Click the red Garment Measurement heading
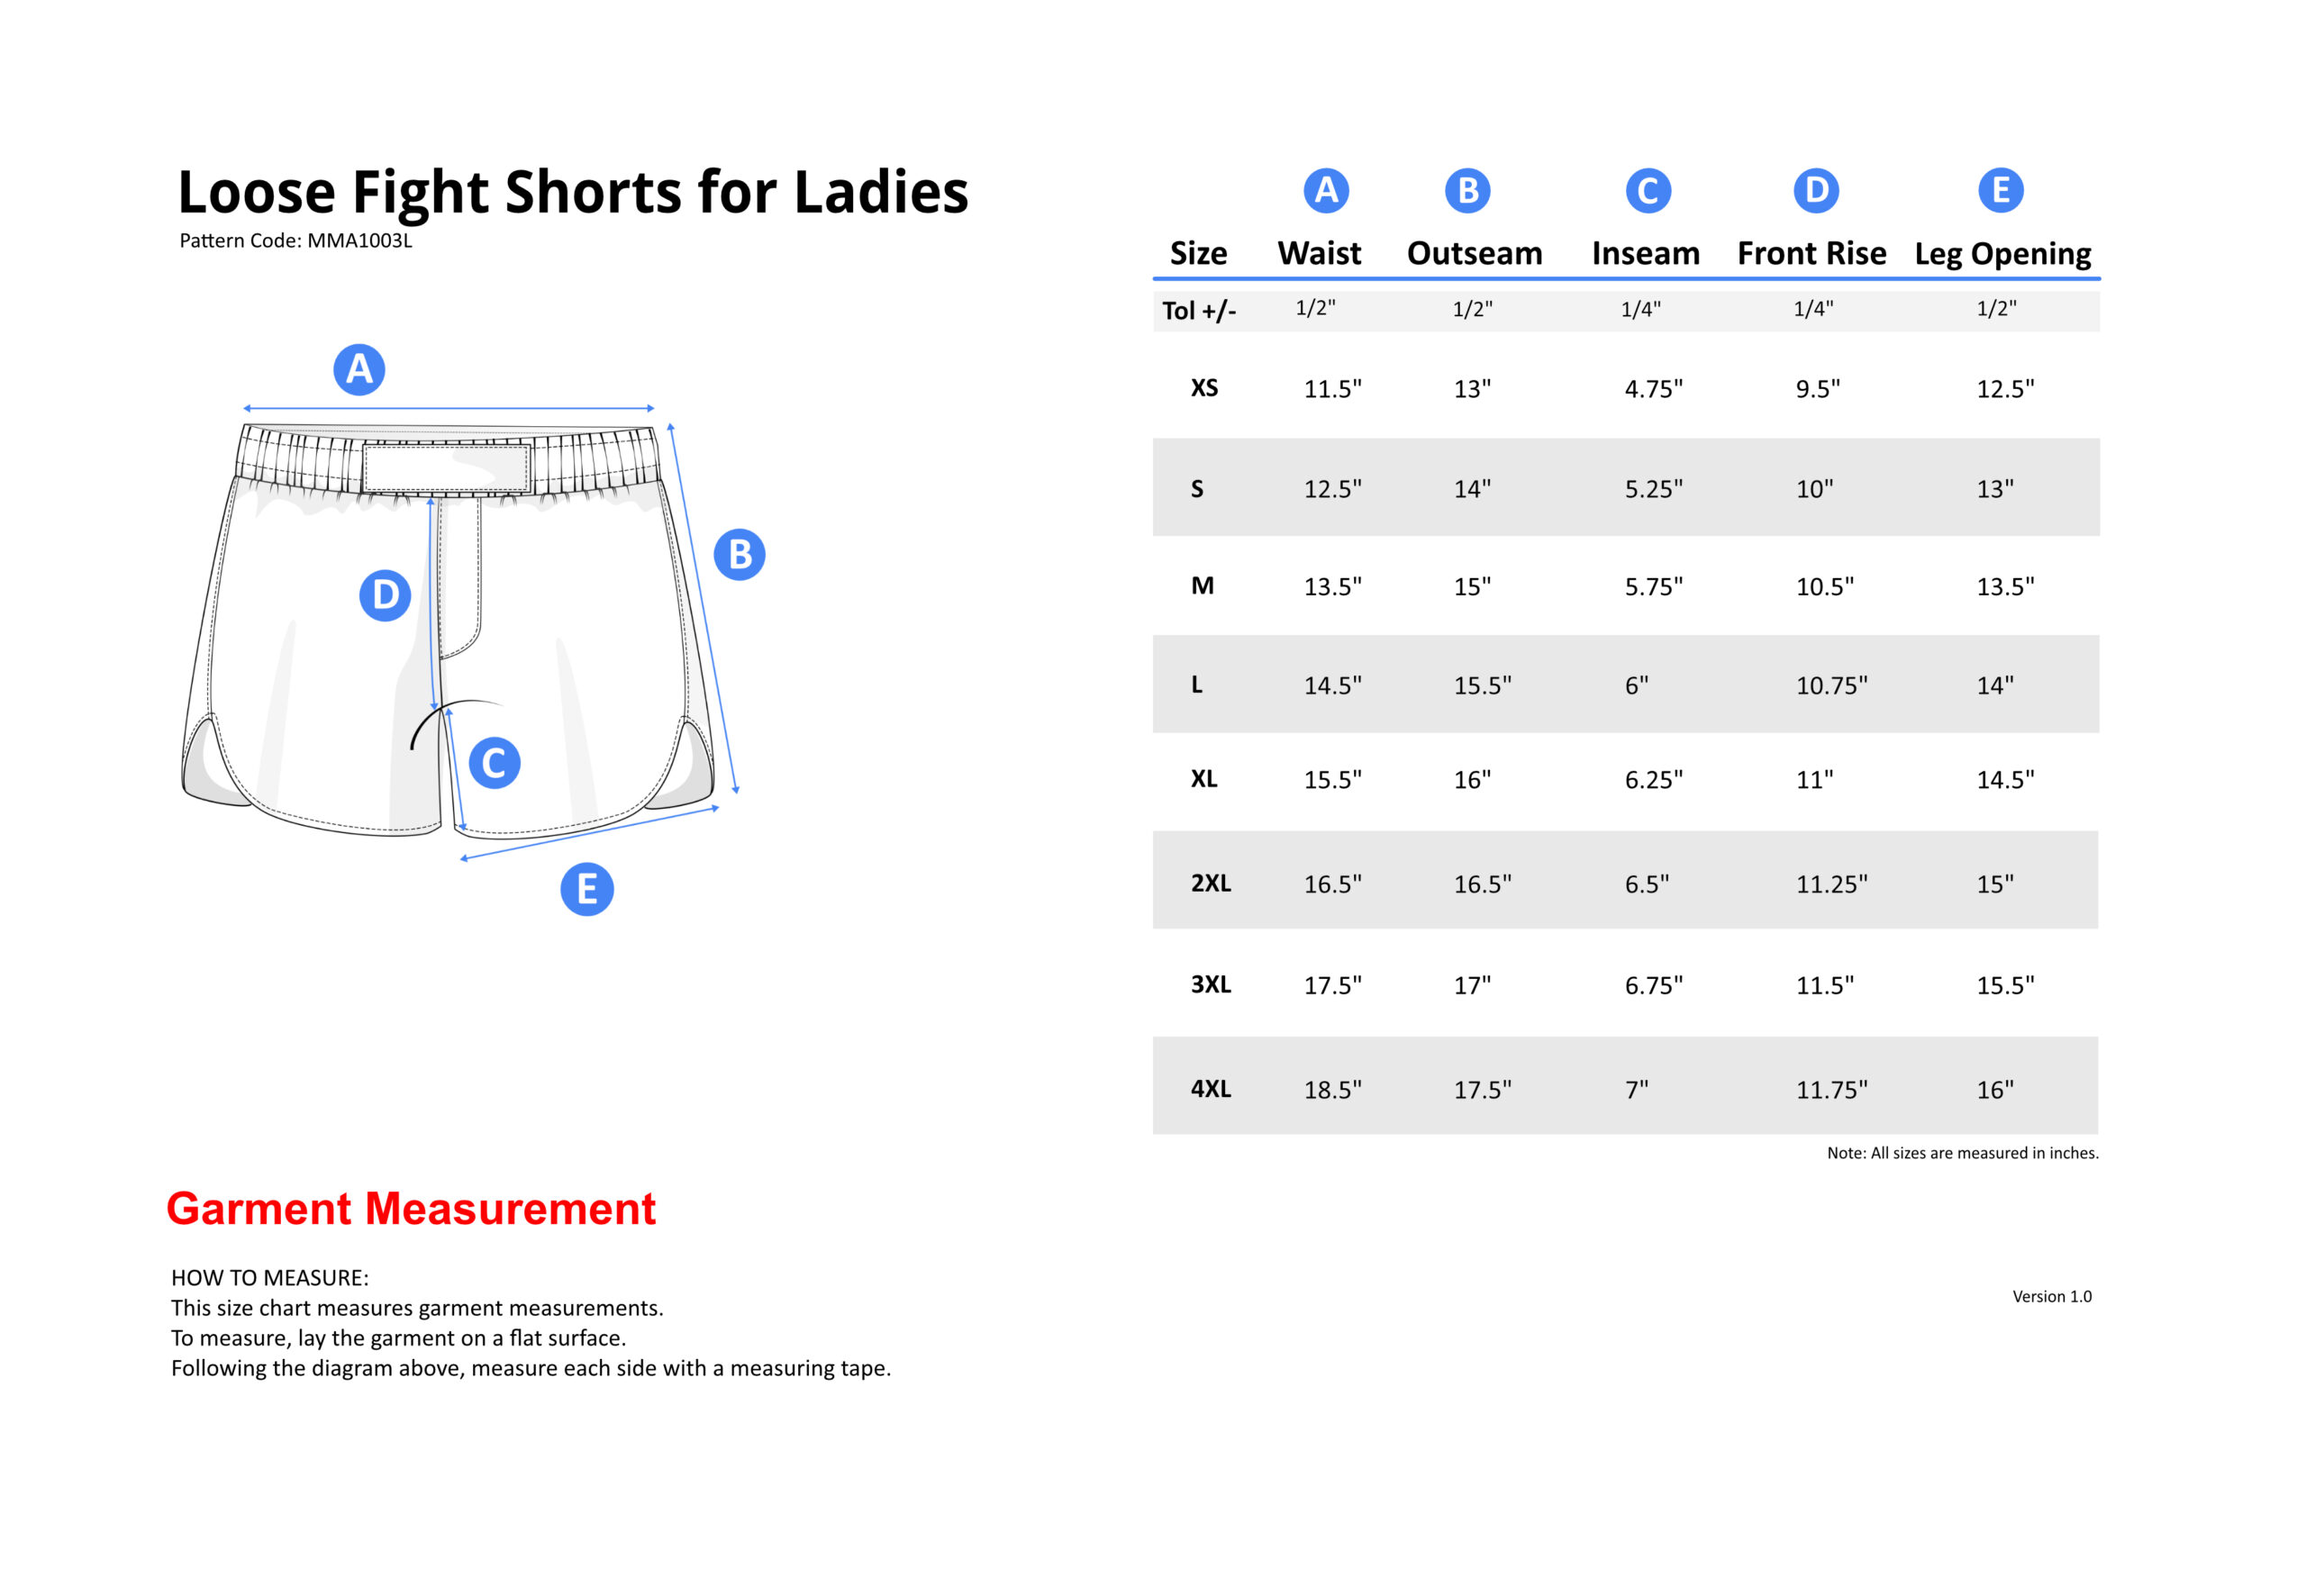Image resolution: width=2306 pixels, height=1596 pixels. point(411,1208)
